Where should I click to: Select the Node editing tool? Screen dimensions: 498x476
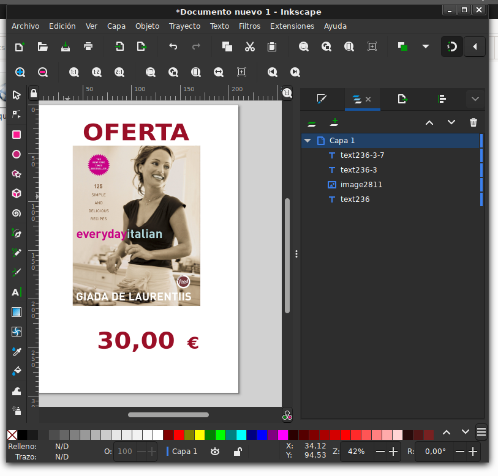click(17, 114)
